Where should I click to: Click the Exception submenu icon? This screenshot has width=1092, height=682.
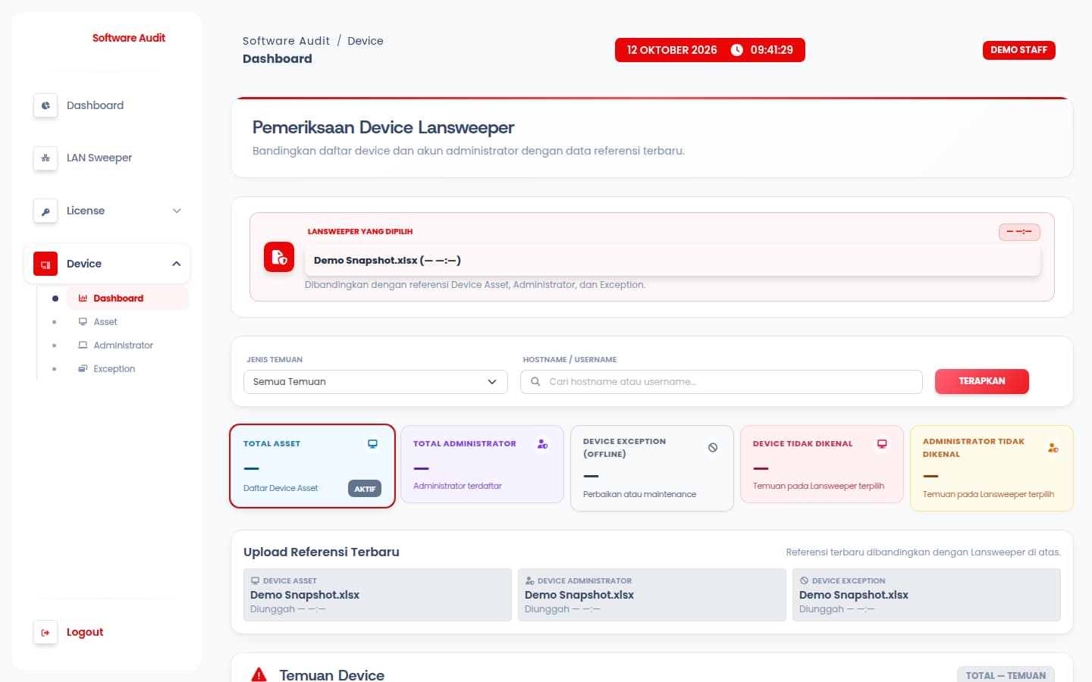click(x=83, y=369)
